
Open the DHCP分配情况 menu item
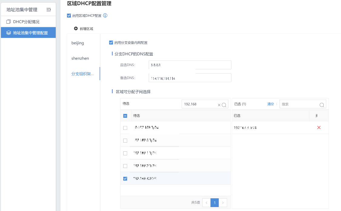[26, 22]
